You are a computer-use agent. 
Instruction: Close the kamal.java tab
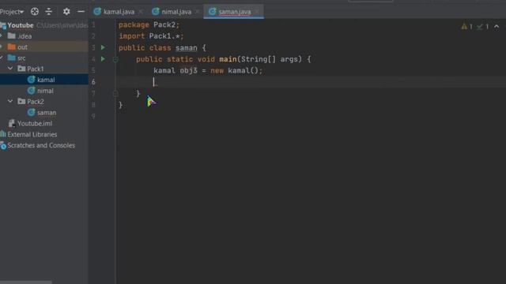coord(141,12)
